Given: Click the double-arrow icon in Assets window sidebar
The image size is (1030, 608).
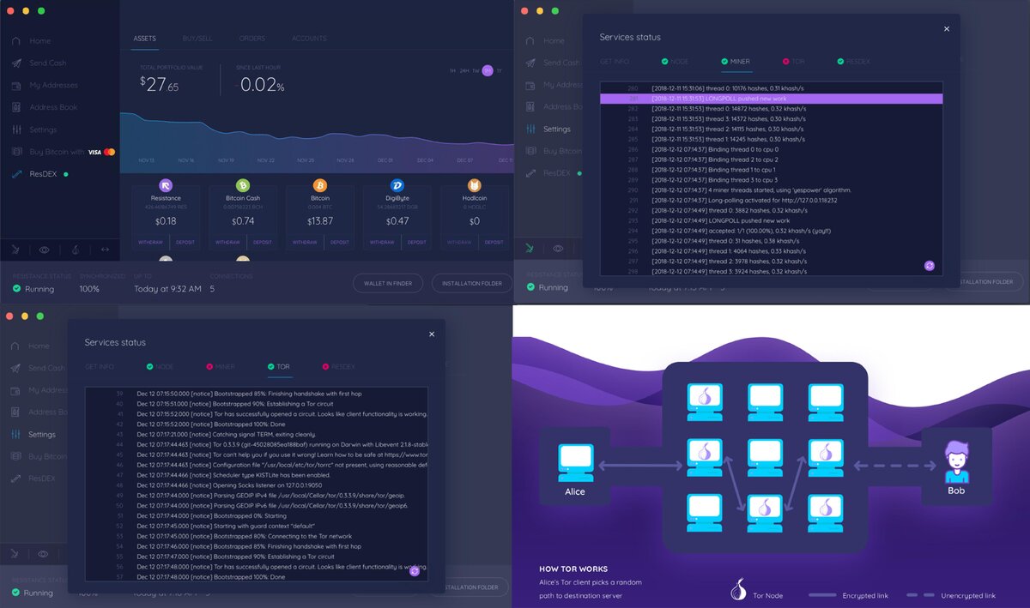Looking at the screenshot, I should point(105,250).
